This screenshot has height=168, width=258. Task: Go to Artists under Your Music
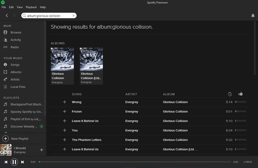point(15,80)
